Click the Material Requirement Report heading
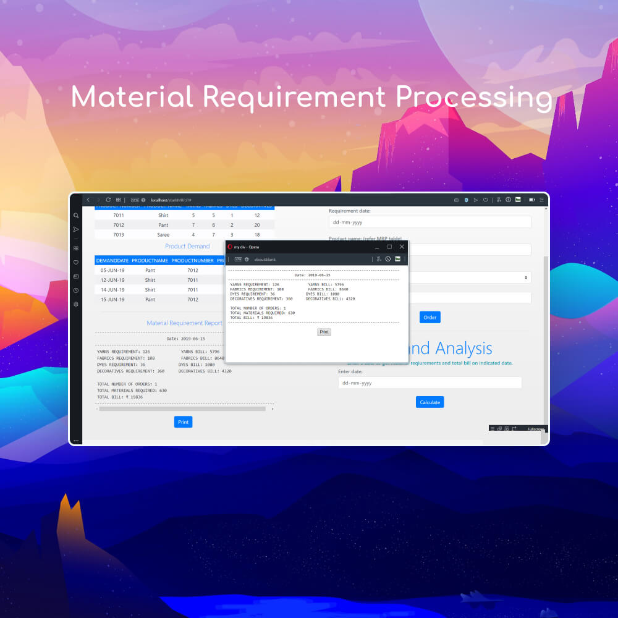This screenshot has width=618, height=618. click(x=184, y=323)
